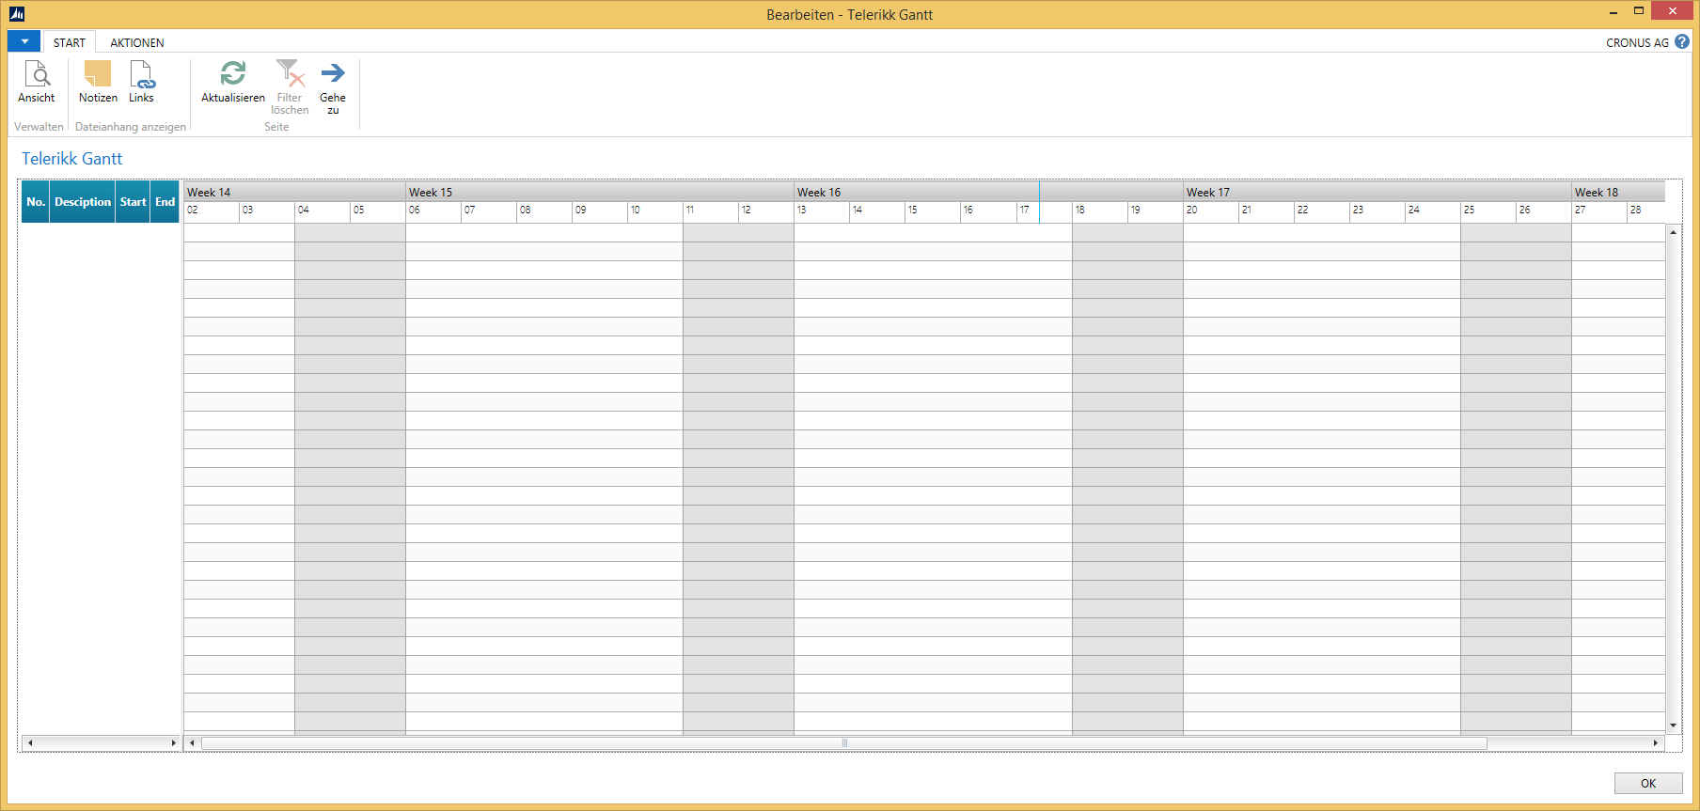This screenshot has width=1700, height=811.
Task: Click the Telerikk Gantt page heading
Action: tap(72, 159)
